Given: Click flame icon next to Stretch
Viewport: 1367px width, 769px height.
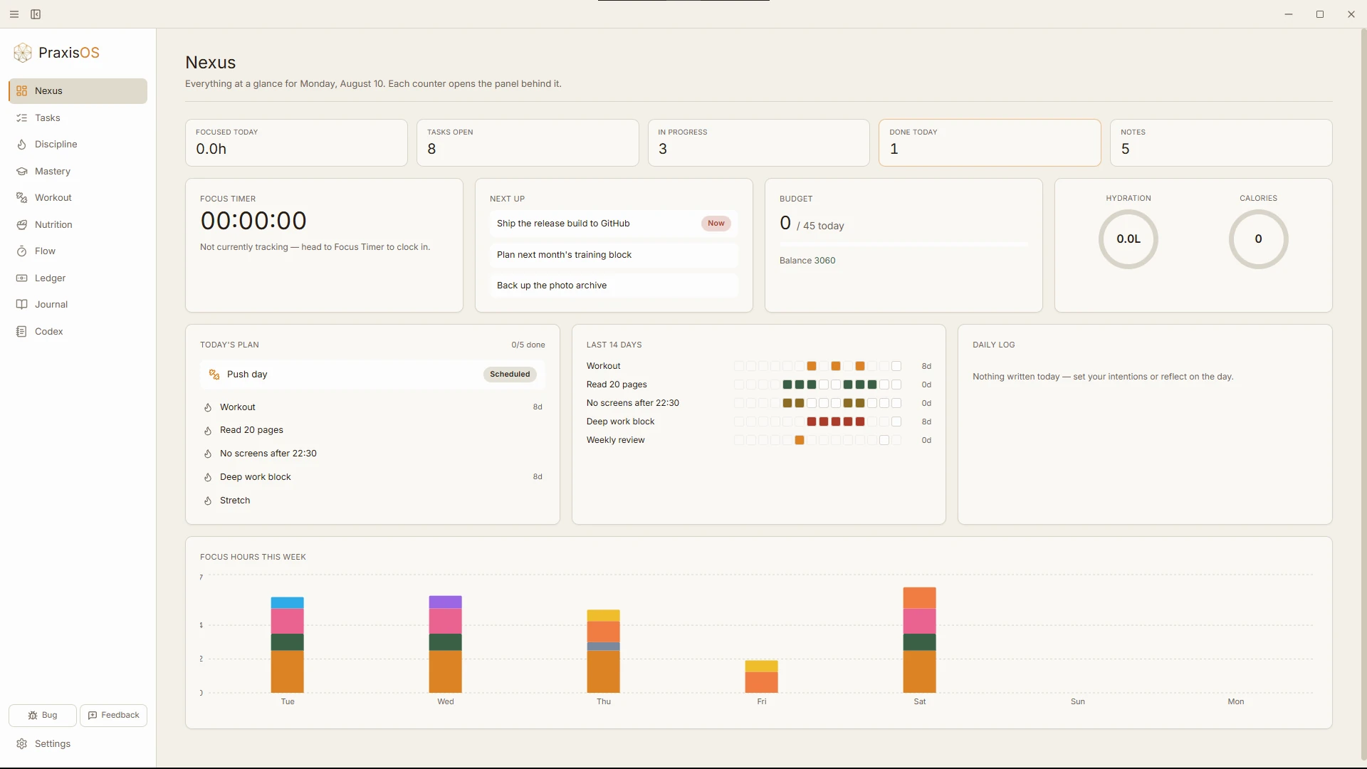Looking at the screenshot, I should click(x=208, y=501).
